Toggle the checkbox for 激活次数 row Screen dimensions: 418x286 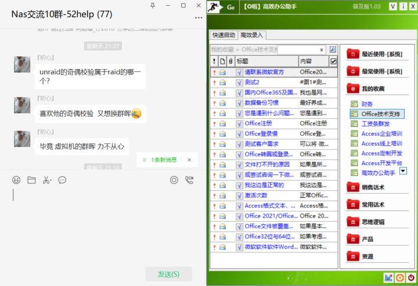[x=240, y=196]
